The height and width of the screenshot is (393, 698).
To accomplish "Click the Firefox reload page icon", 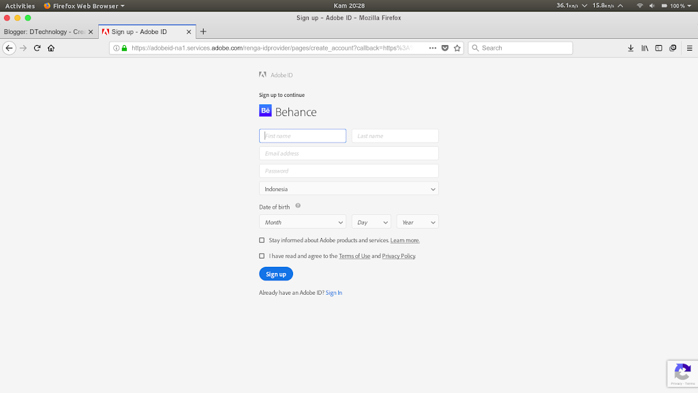I will (x=37, y=48).
